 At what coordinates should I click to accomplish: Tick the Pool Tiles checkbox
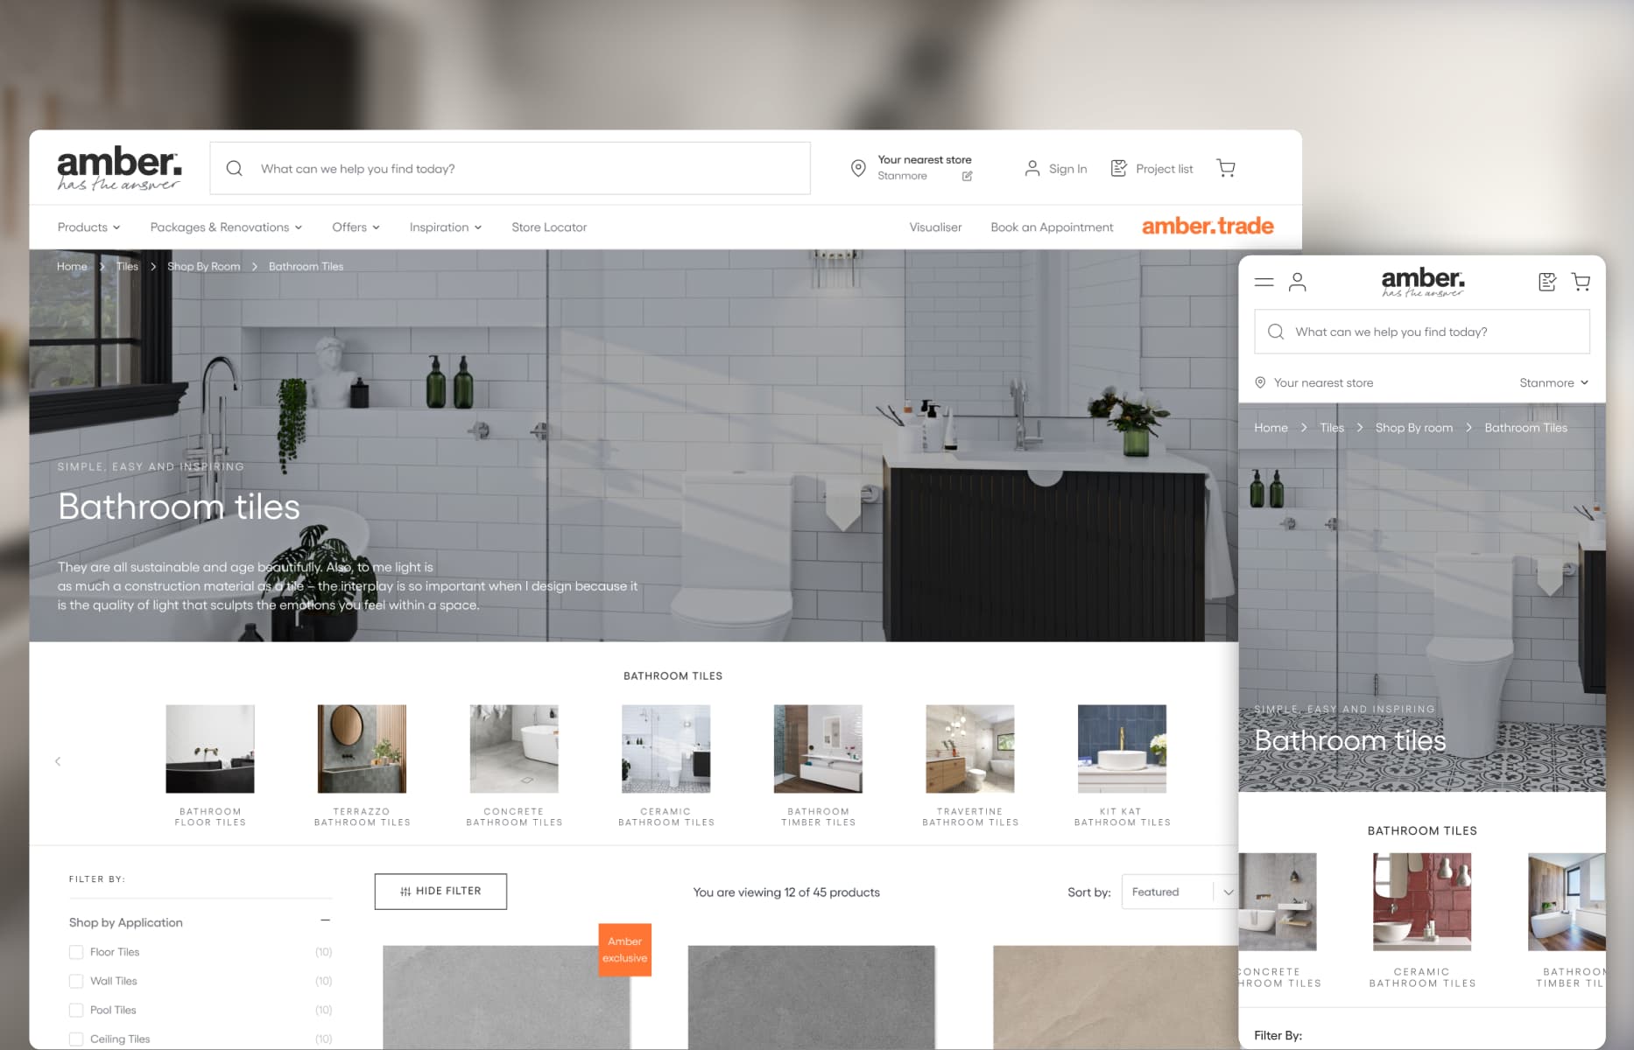tap(76, 1010)
